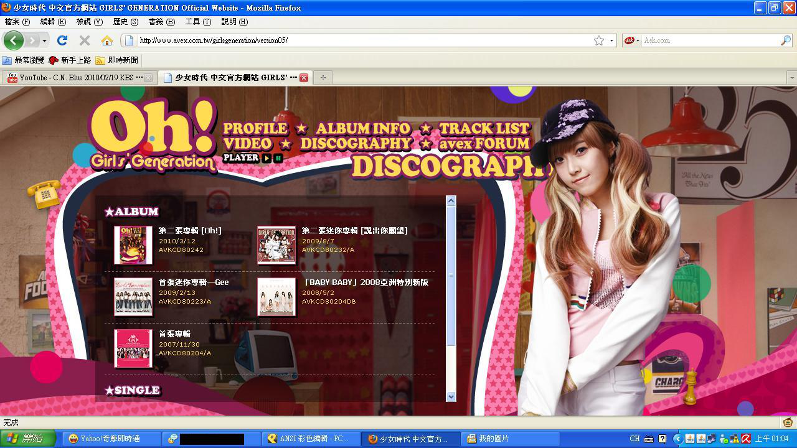
Task: Open the 最常瀏覽 bookmarks folder
Action: (x=24, y=60)
